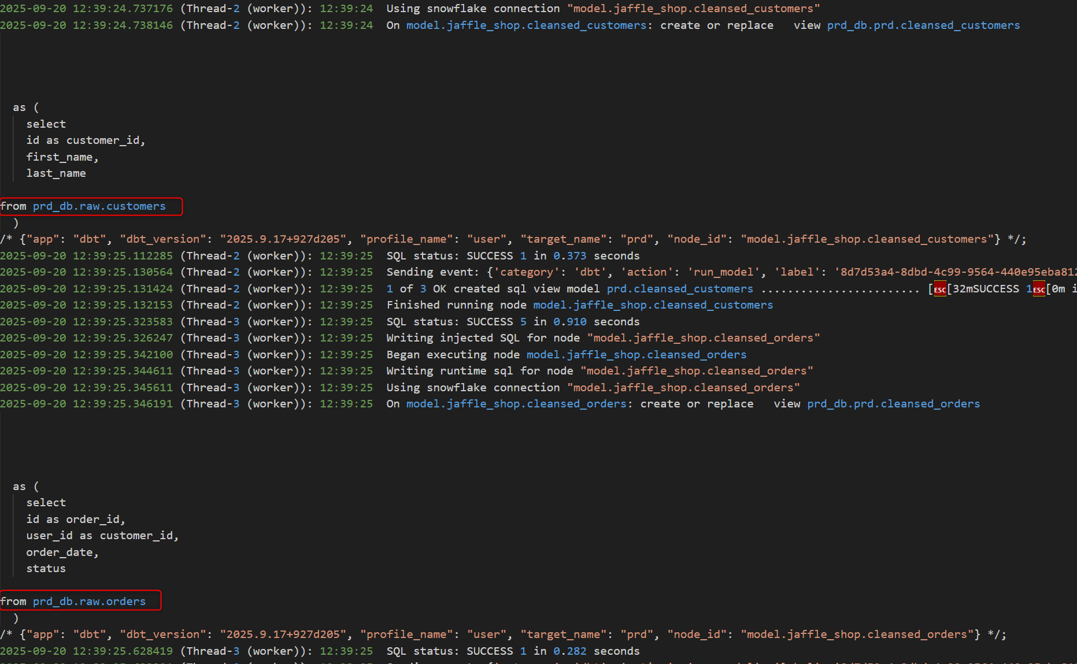
Task: Click the dbt comment line ending in "cleansed_customers"} */;"
Action: (x=513, y=239)
